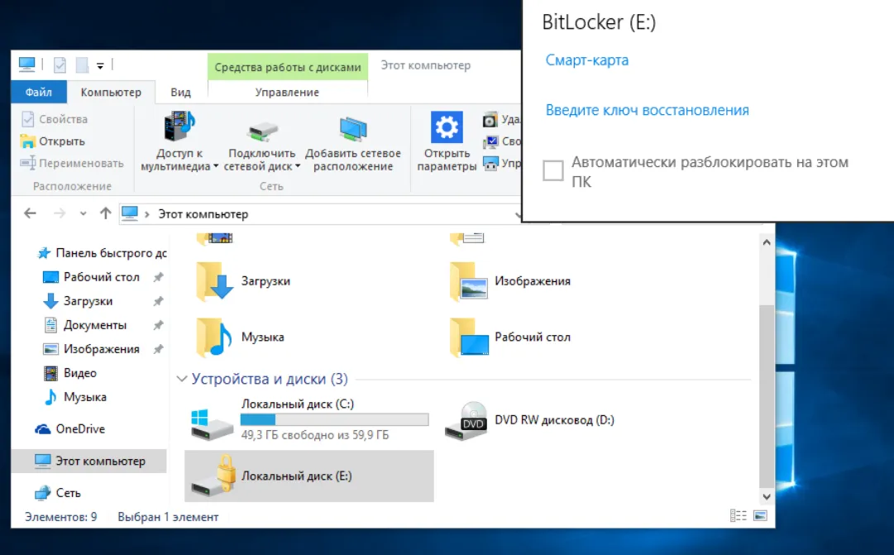This screenshot has height=555, width=894.
Task: Open the Загрузки folder in main pane
Action: point(243,281)
